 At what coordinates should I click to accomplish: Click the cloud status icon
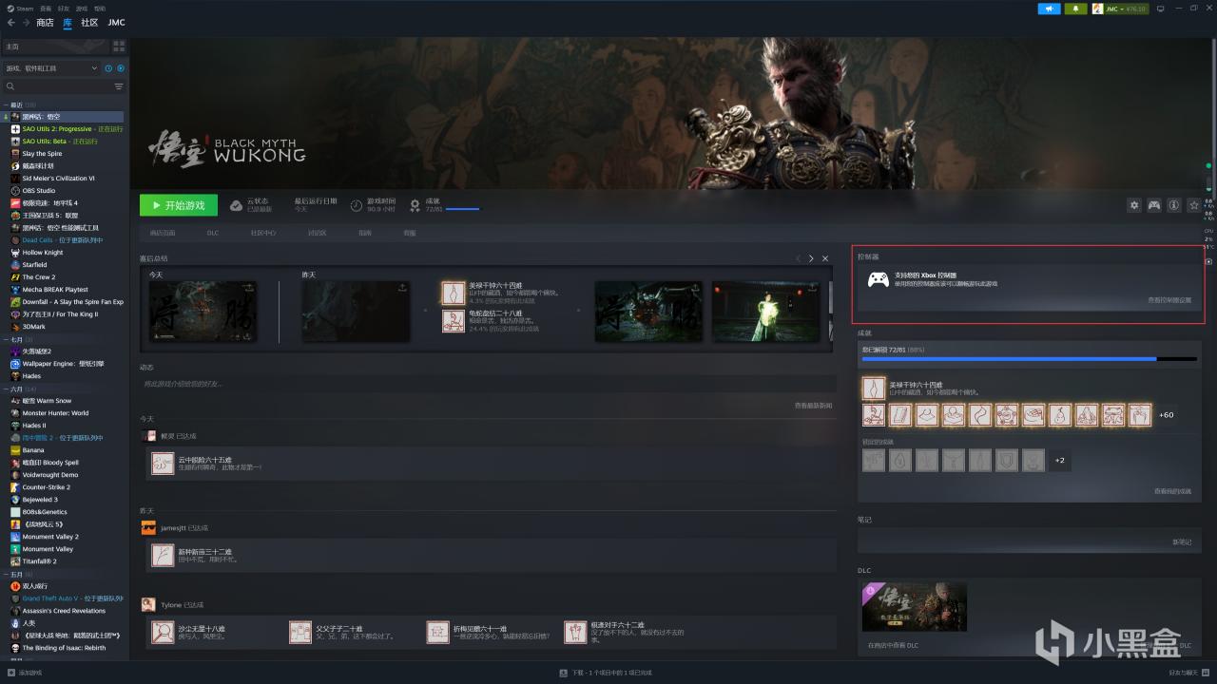click(236, 205)
